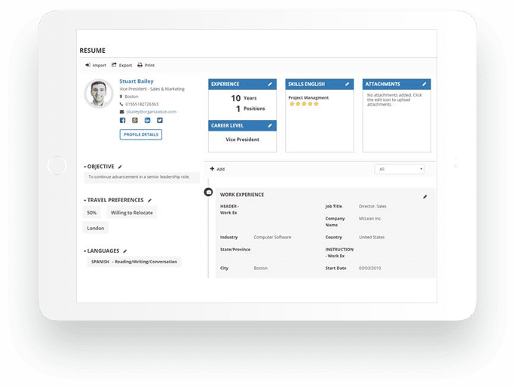This screenshot has width=515, height=387.
Task: Click the sbailey@organization.com email link
Action: point(151,112)
